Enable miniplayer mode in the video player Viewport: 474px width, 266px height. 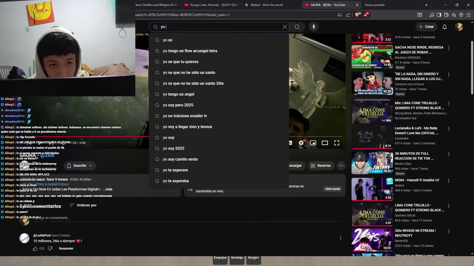tap(313, 143)
